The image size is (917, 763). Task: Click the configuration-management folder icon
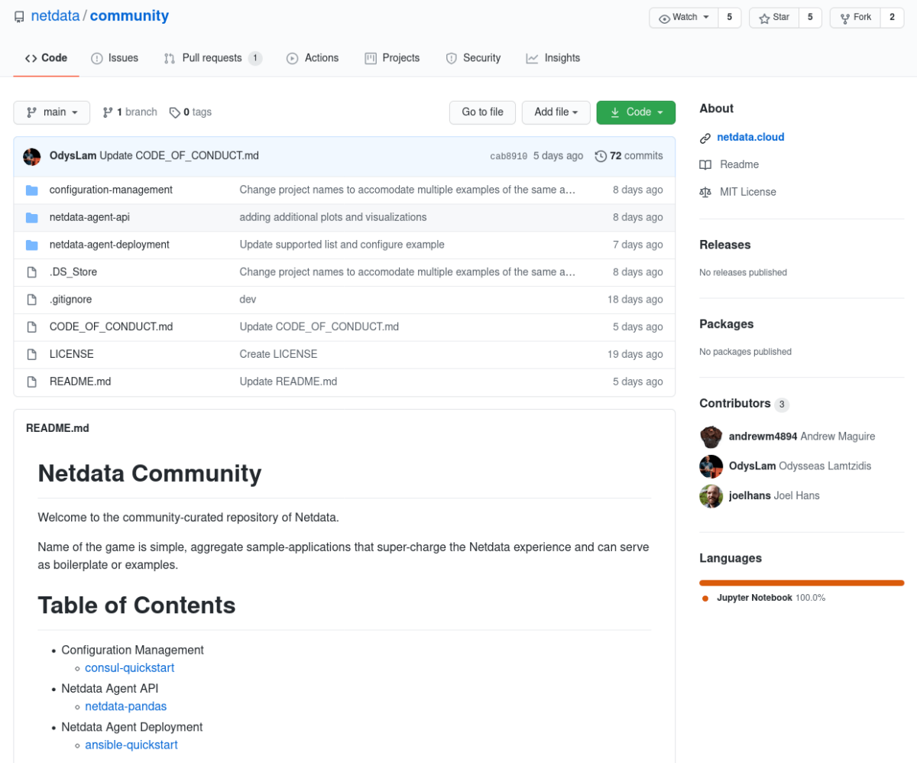[x=31, y=190]
